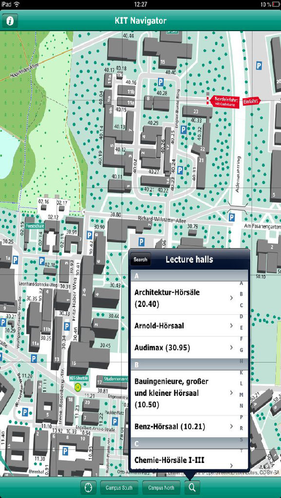This screenshot has width=281, height=498.
Task: Jump to letter C in the index
Action: tap(242, 305)
